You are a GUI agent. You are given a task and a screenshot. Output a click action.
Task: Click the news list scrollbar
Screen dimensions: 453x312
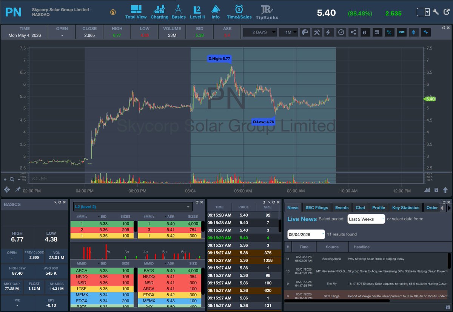pyautogui.click(x=449, y=261)
